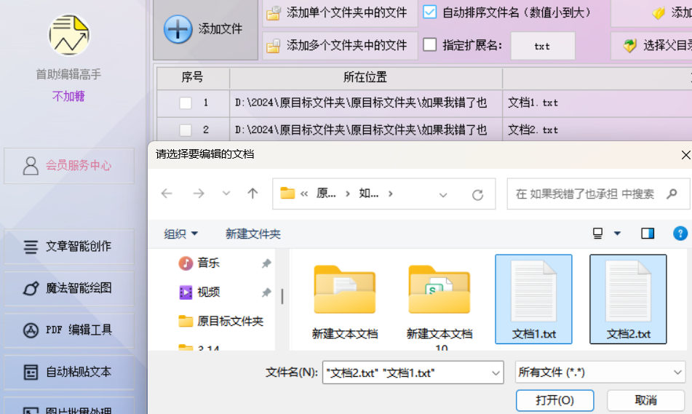Click the 如... breadcrumb segment

tap(368, 194)
